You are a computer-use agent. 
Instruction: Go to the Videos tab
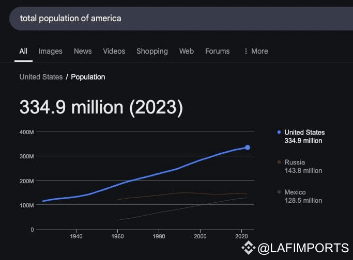[x=114, y=51]
